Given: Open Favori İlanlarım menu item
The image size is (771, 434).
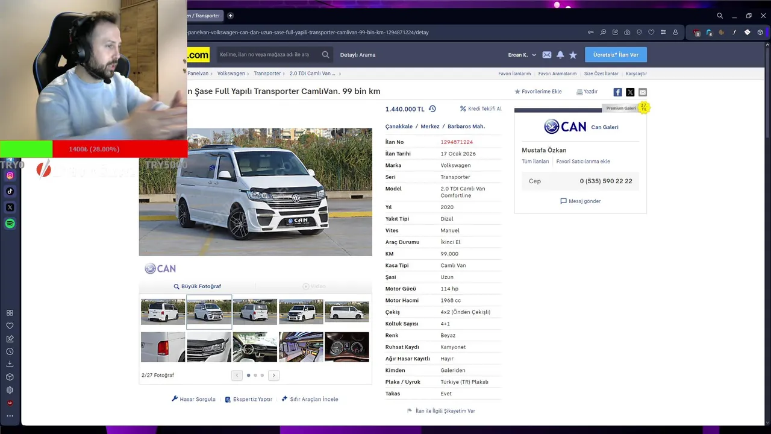Looking at the screenshot, I should 514,74.
